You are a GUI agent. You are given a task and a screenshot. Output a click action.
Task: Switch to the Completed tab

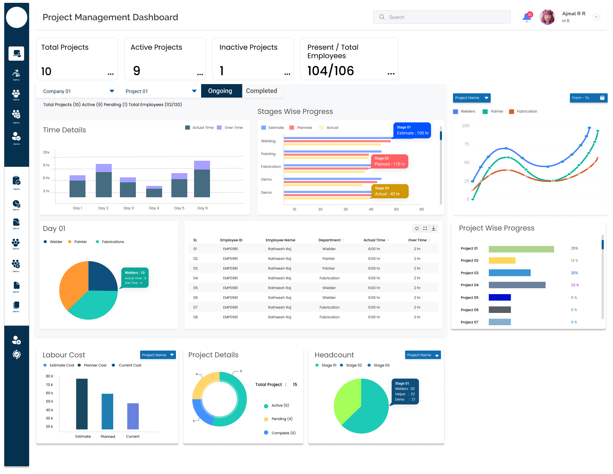(x=262, y=91)
